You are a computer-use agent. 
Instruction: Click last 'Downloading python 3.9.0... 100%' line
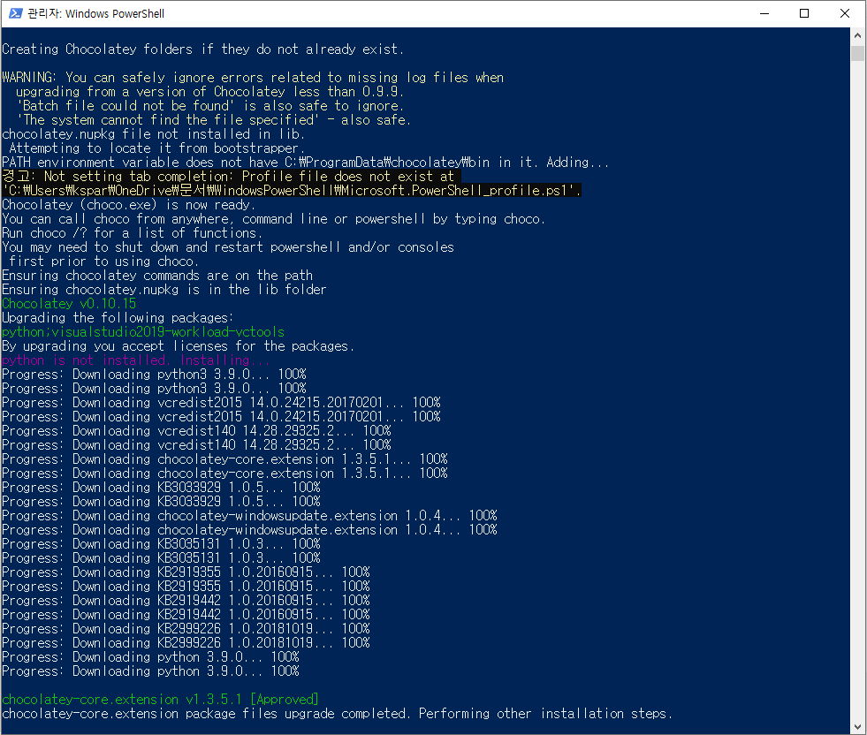(x=150, y=671)
